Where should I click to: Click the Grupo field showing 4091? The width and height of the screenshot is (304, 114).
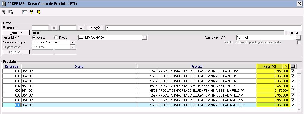[158, 33]
